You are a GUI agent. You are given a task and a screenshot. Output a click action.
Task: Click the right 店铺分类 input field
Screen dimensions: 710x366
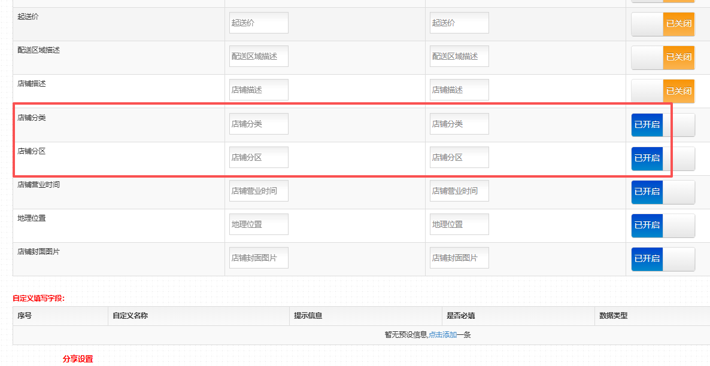click(459, 124)
